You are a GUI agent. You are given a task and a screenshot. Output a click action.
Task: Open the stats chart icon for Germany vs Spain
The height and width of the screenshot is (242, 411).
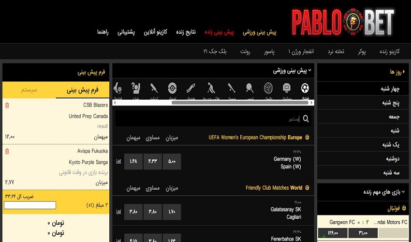(118, 161)
